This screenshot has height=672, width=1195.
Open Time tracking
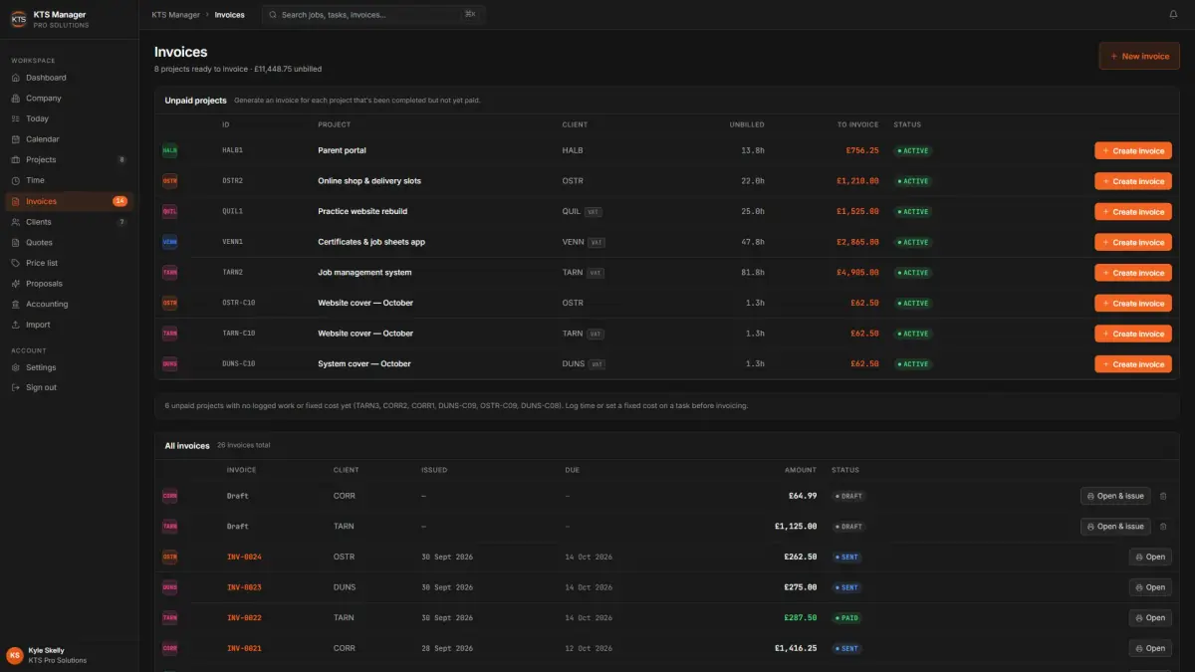[x=69, y=180]
